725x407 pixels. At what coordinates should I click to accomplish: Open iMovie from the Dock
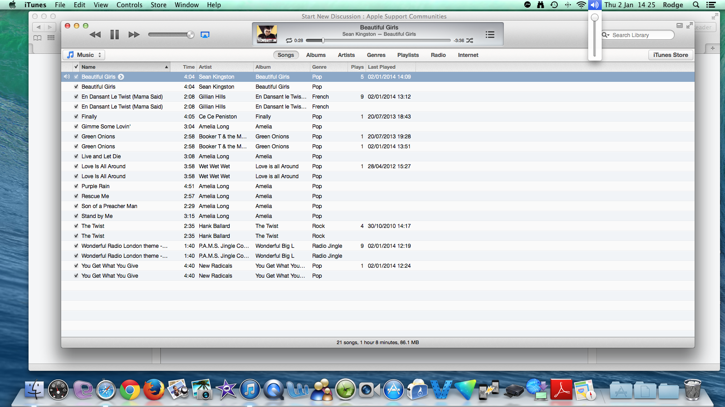click(x=226, y=390)
